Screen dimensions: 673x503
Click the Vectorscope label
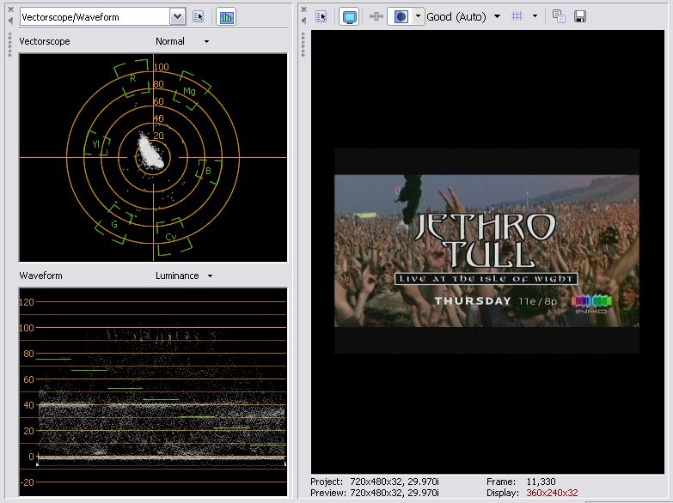45,41
